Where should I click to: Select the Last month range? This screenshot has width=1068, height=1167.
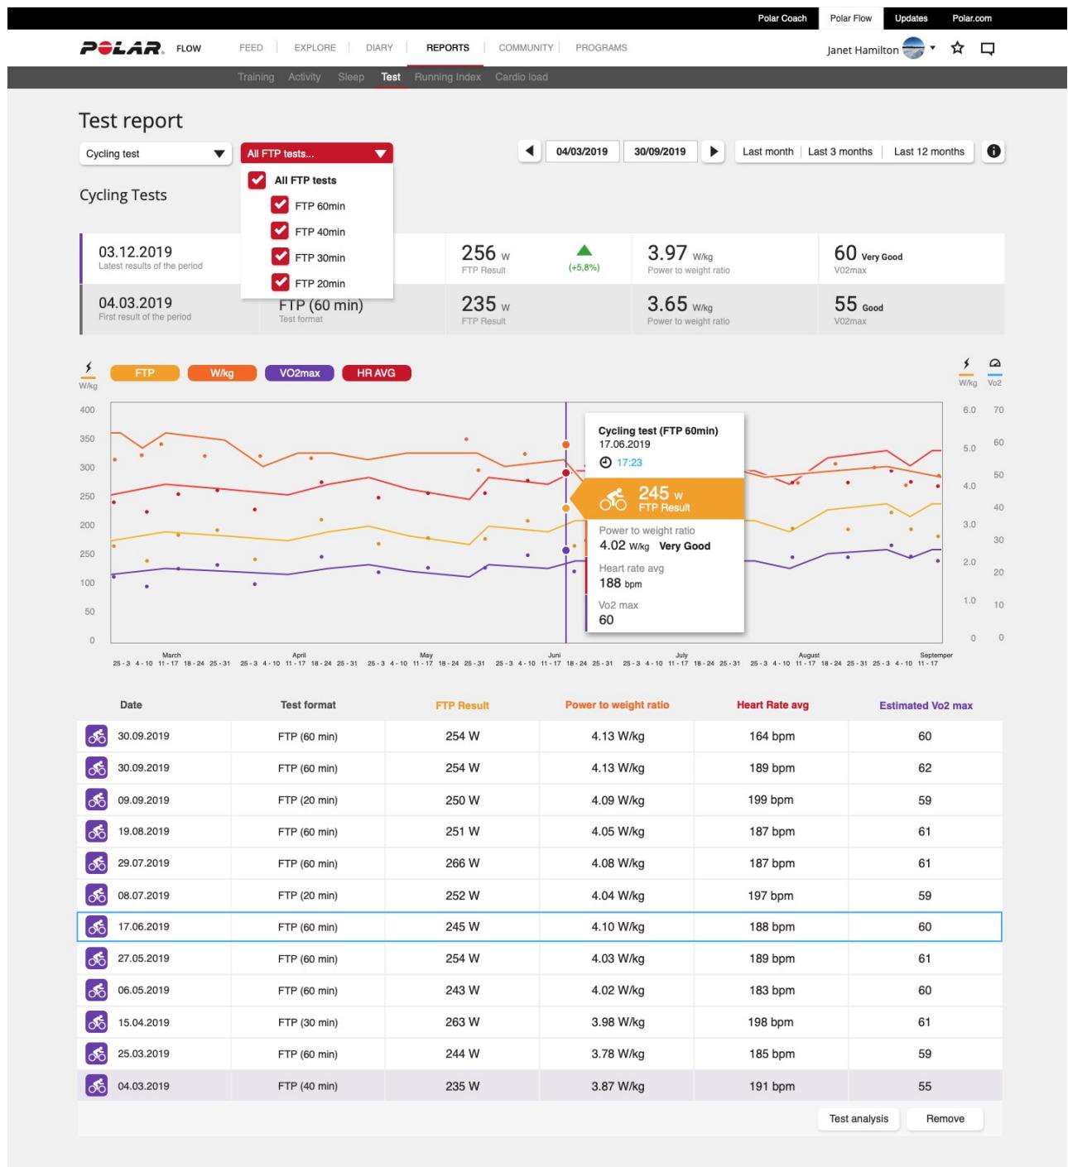pos(767,151)
